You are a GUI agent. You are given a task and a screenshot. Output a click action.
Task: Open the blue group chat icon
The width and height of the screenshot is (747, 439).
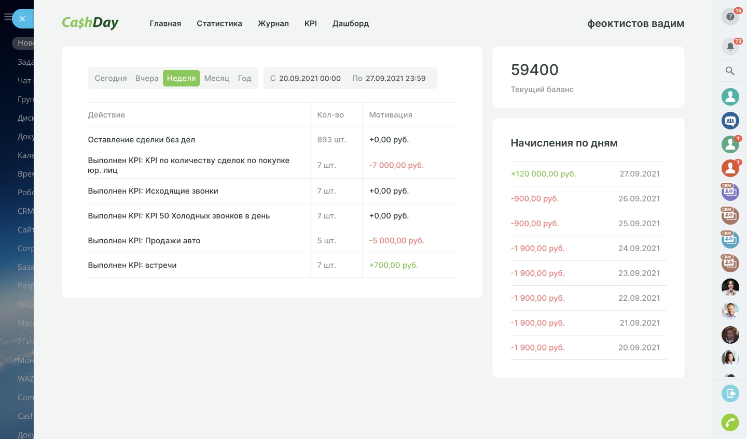click(x=730, y=121)
